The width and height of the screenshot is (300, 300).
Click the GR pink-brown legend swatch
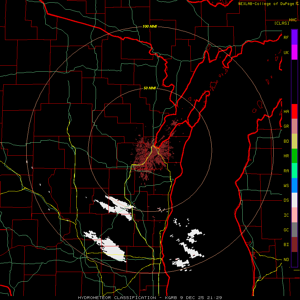coord(294,126)
